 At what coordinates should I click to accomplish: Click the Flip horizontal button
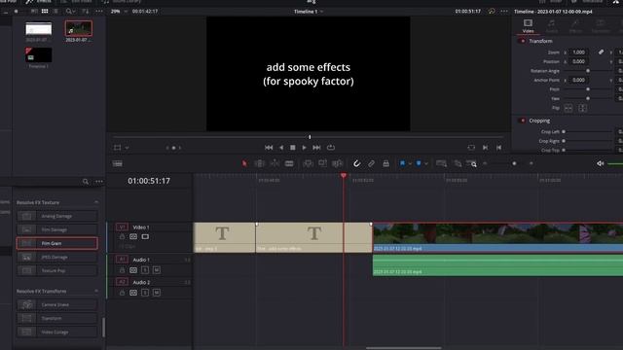[x=568, y=108]
